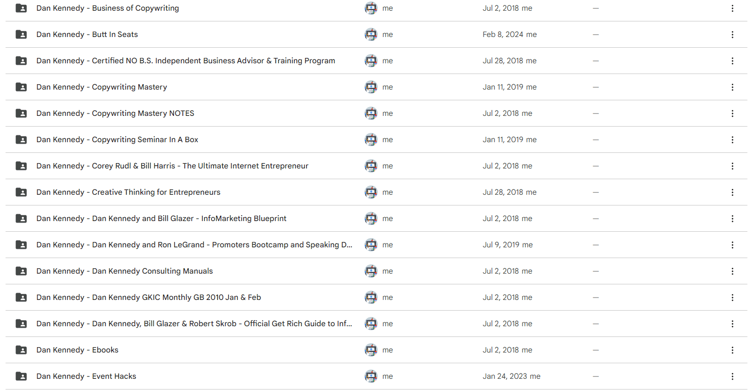This screenshot has width=751, height=391.
Task: Open more actions for Business of Copywriting
Action: click(x=732, y=8)
